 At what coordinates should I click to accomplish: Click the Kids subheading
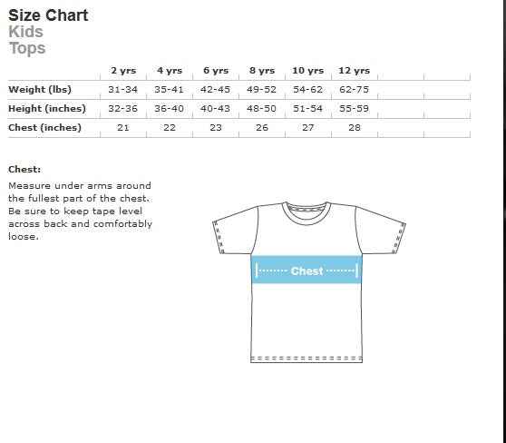(x=25, y=32)
